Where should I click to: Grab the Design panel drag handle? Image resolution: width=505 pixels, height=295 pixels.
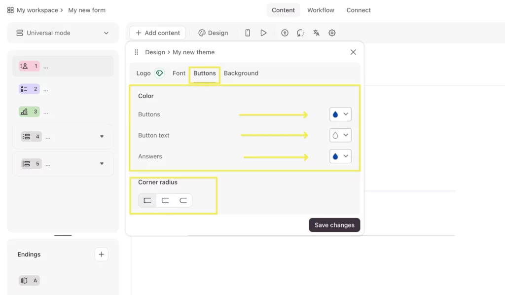pos(137,52)
